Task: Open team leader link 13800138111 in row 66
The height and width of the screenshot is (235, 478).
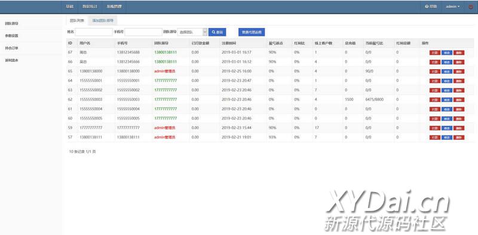Action: pyautogui.click(x=166, y=62)
